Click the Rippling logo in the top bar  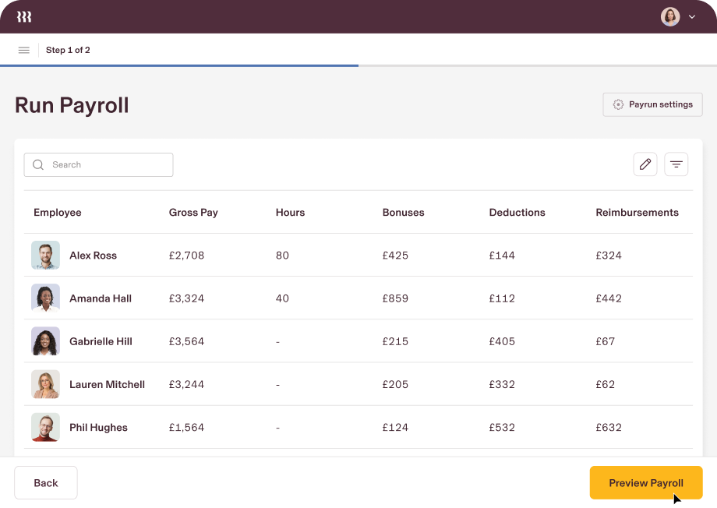click(x=23, y=16)
